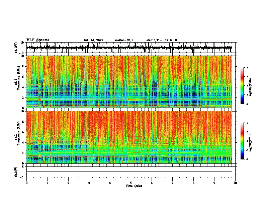Viewport: 265px width, 205px height.
Task: Click the "ch.3(V)" axis label
Action: coord(16,172)
